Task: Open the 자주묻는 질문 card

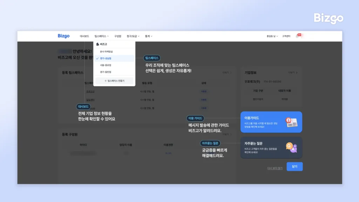Action: pos(271,148)
